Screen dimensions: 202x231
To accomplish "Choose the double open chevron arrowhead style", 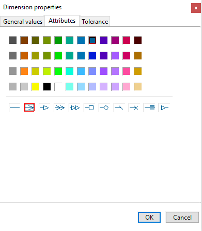I will tap(59, 107).
